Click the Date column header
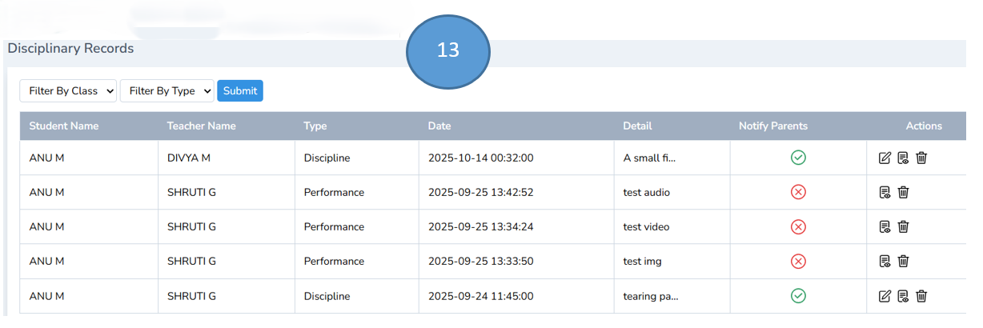This screenshot has width=983, height=328. [x=439, y=126]
